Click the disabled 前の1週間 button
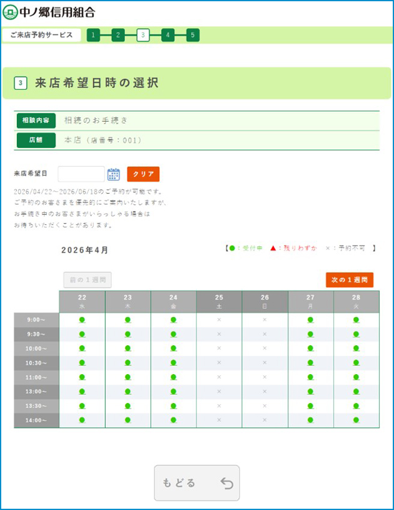 point(88,279)
